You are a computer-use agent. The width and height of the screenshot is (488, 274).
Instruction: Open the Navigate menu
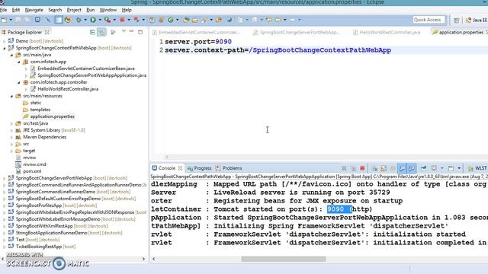point(34,10)
